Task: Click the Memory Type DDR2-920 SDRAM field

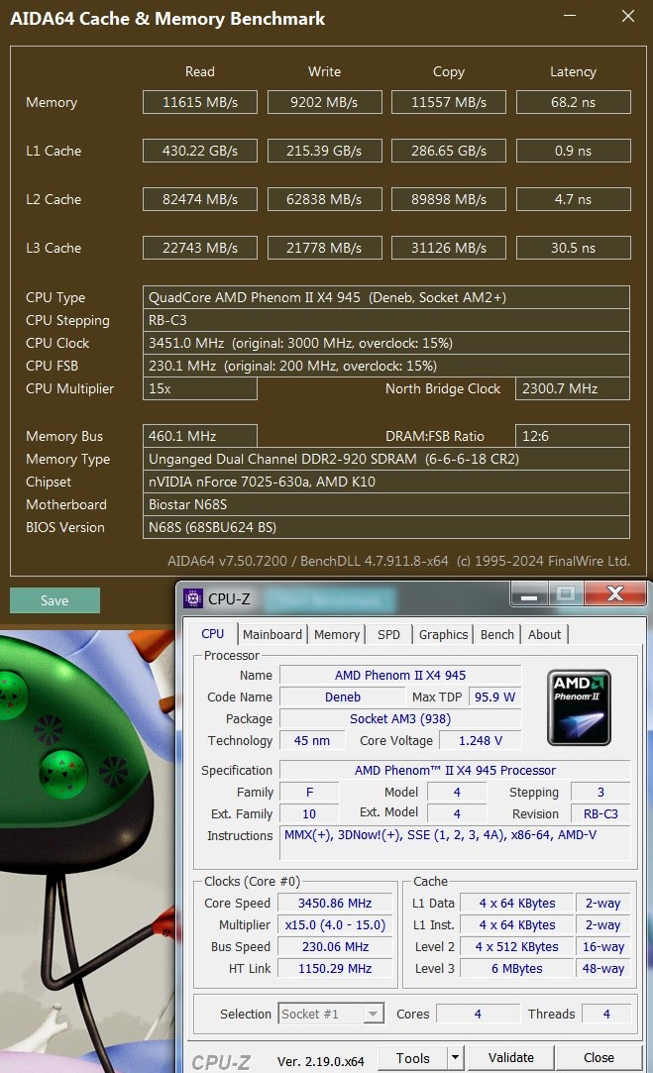Action: pos(386,459)
